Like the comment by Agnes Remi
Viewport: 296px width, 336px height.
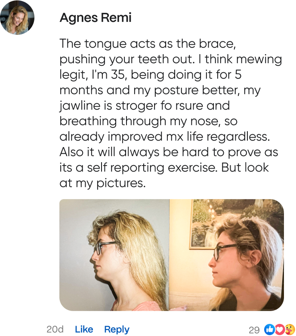(x=84, y=329)
